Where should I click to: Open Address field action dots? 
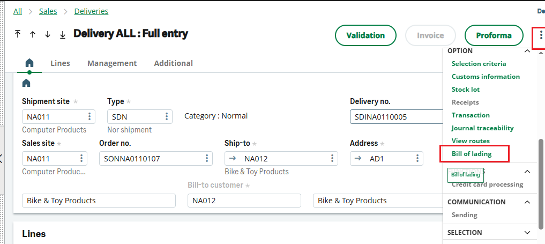(417, 158)
